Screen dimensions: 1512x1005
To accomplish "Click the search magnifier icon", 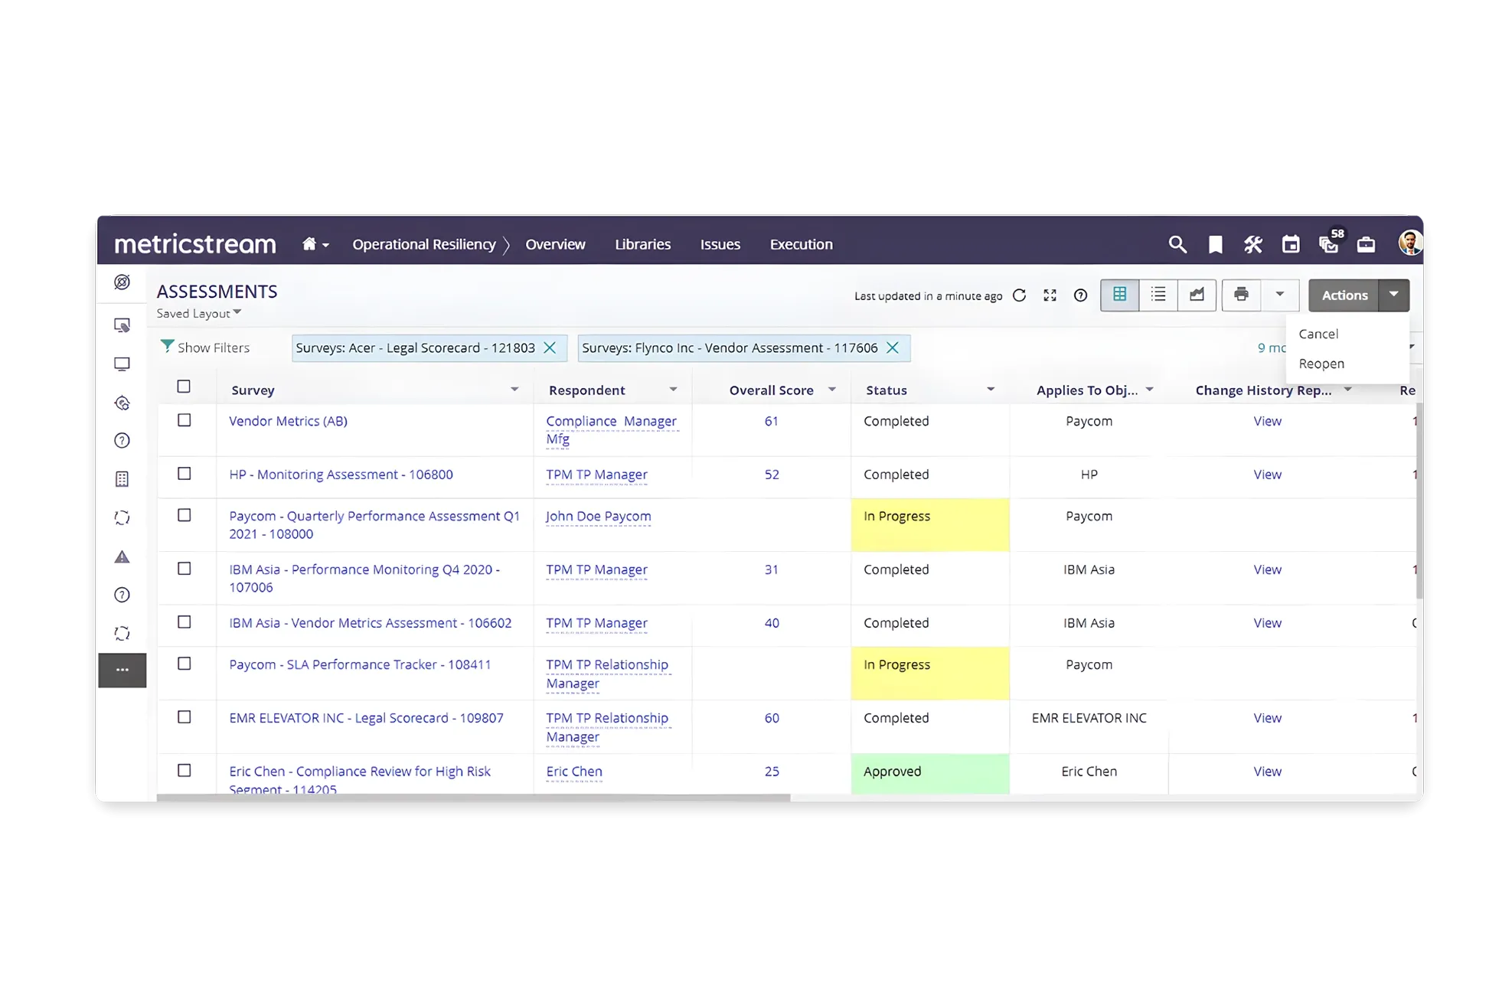I will coord(1177,244).
